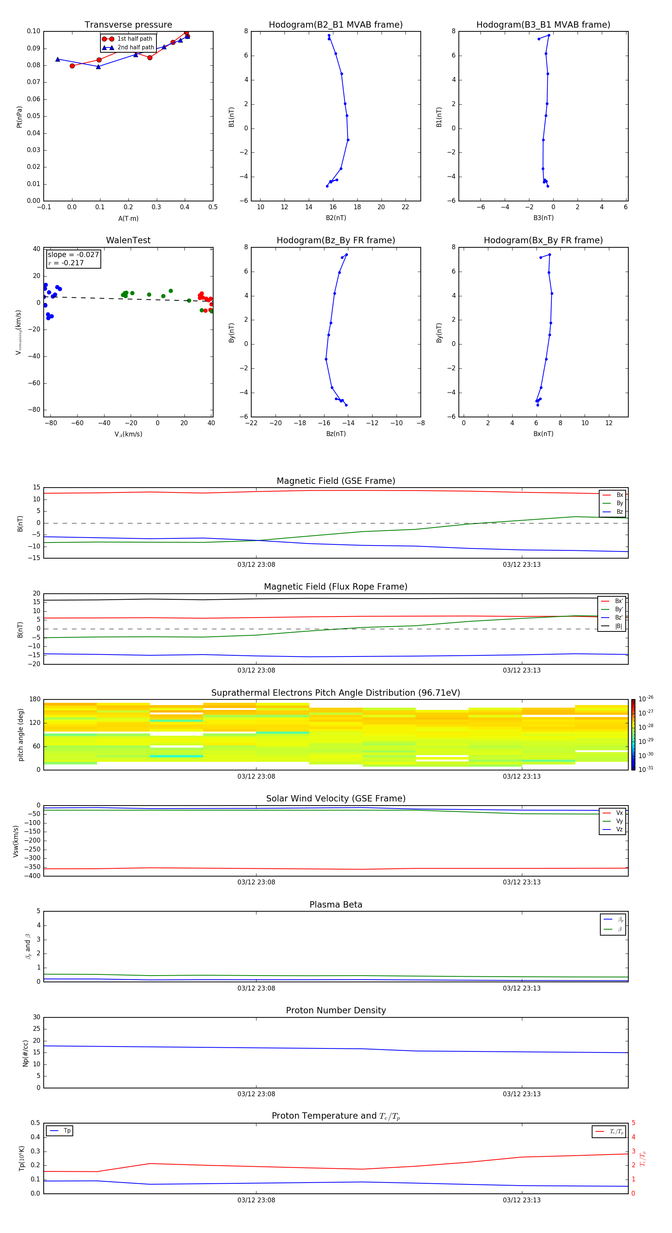Screen dimensions: 672x1233
Task: Click the '03/12 23:13' tick under Plasma Beta plot
Action: (x=521, y=988)
